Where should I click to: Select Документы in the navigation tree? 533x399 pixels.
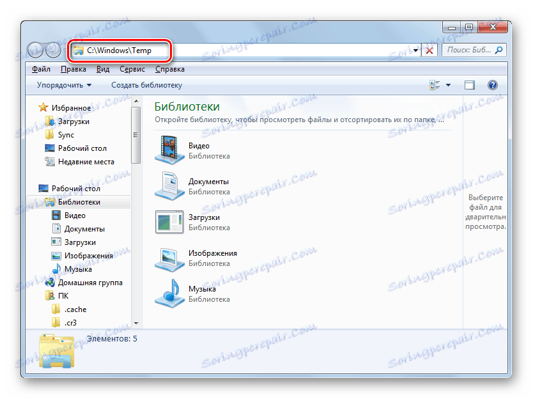84,229
